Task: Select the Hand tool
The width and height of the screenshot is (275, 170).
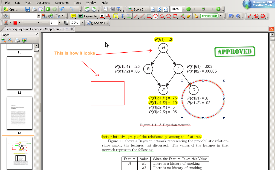Action: pos(106,9)
